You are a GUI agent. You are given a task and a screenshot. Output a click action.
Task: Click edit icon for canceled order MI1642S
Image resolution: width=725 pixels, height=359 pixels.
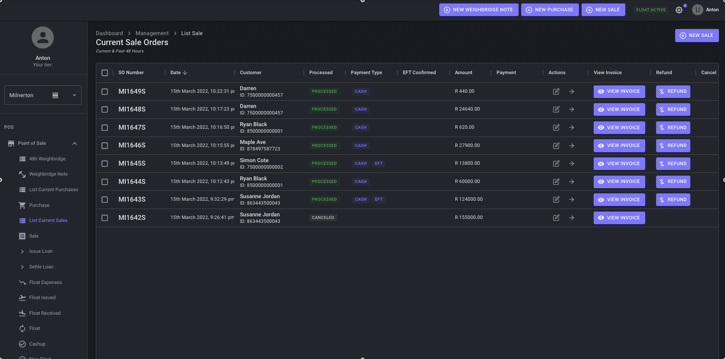tap(556, 218)
